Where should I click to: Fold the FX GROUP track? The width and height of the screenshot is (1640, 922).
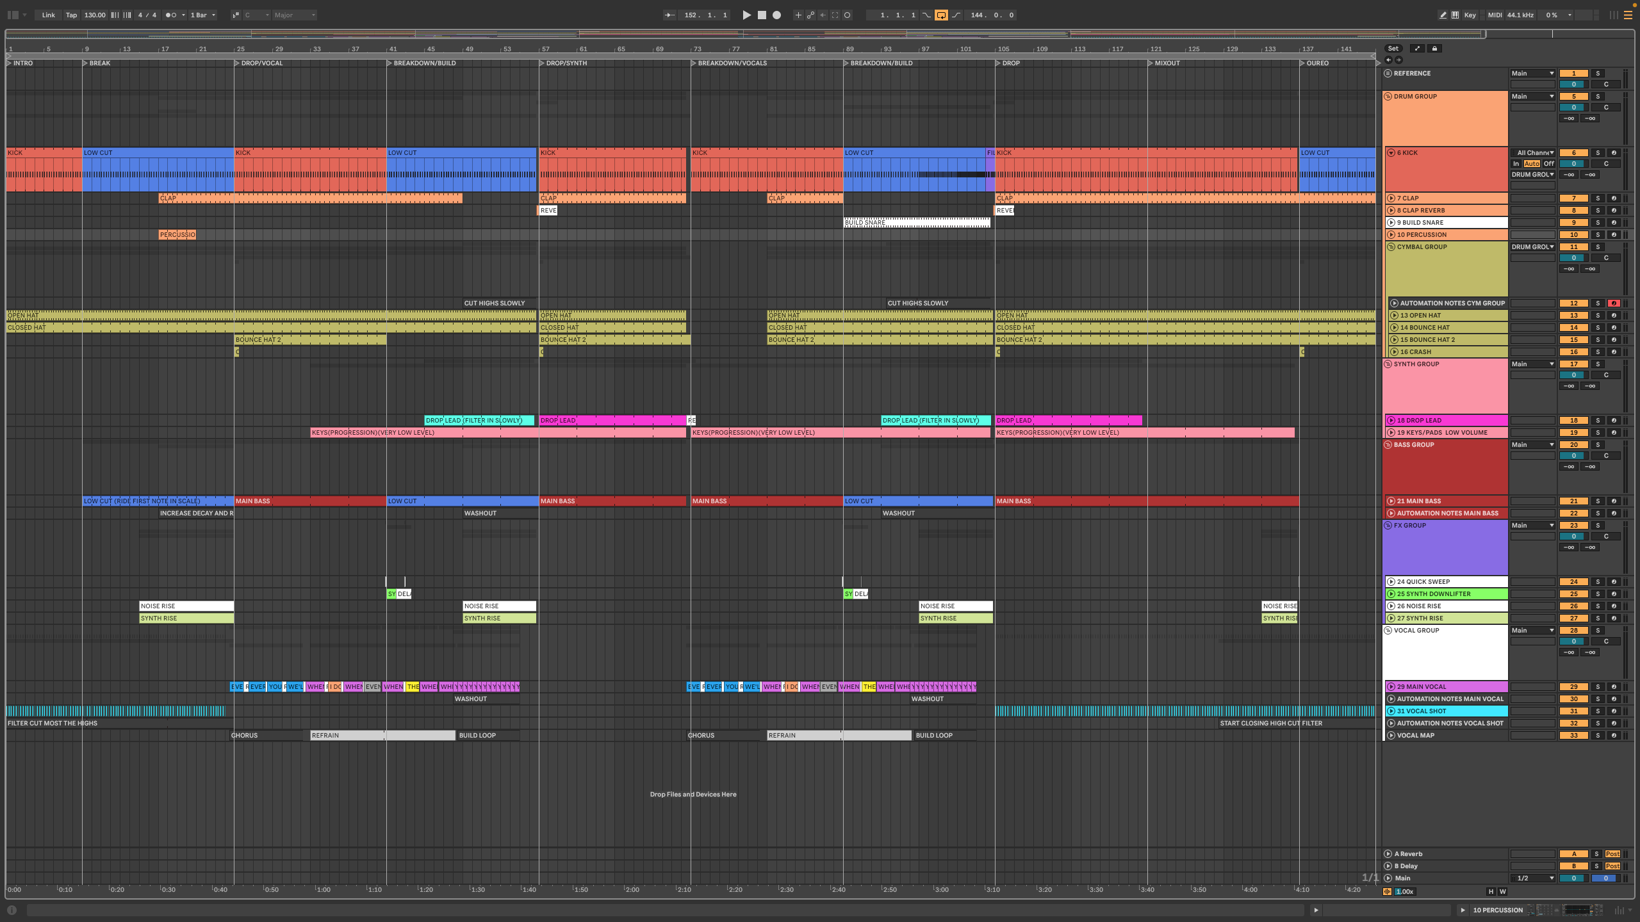tap(1388, 526)
